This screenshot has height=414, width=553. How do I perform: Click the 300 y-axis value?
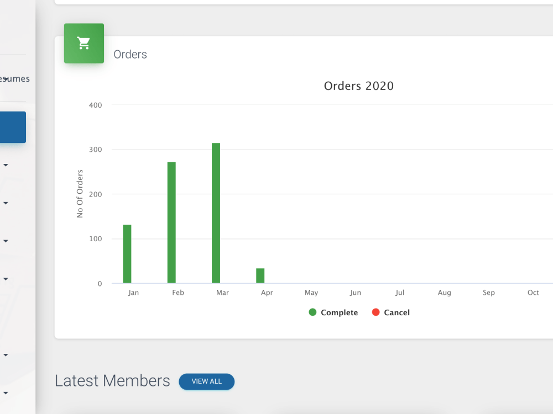tap(95, 150)
